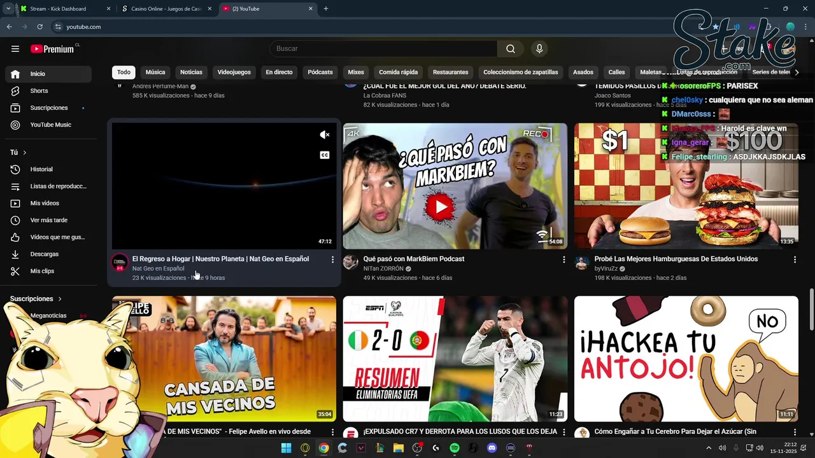The height and width of the screenshot is (458, 815).
Task: Open options for Cómo Engañar a Tu Cerebro
Action: click(x=795, y=432)
